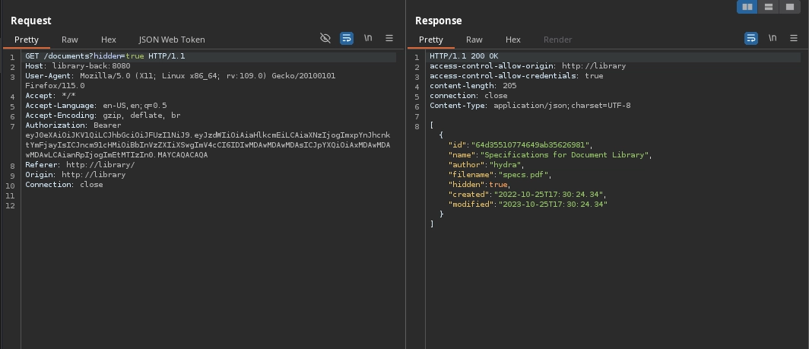This screenshot has width=809, height=349.
Task: Switch to the Response Raw tab
Action: pos(474,40)
